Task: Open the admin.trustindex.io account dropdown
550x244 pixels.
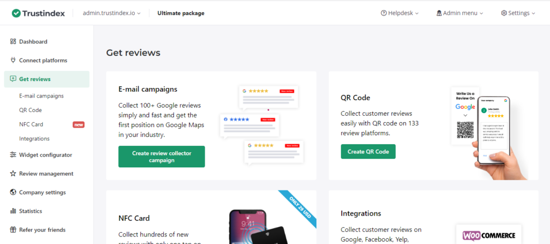Action: point(112,13)
